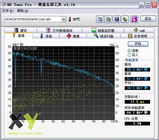The image size is (159, 140).
Task: Click the floppy disk save screenshot icon
Action: (x=117, y=19)
